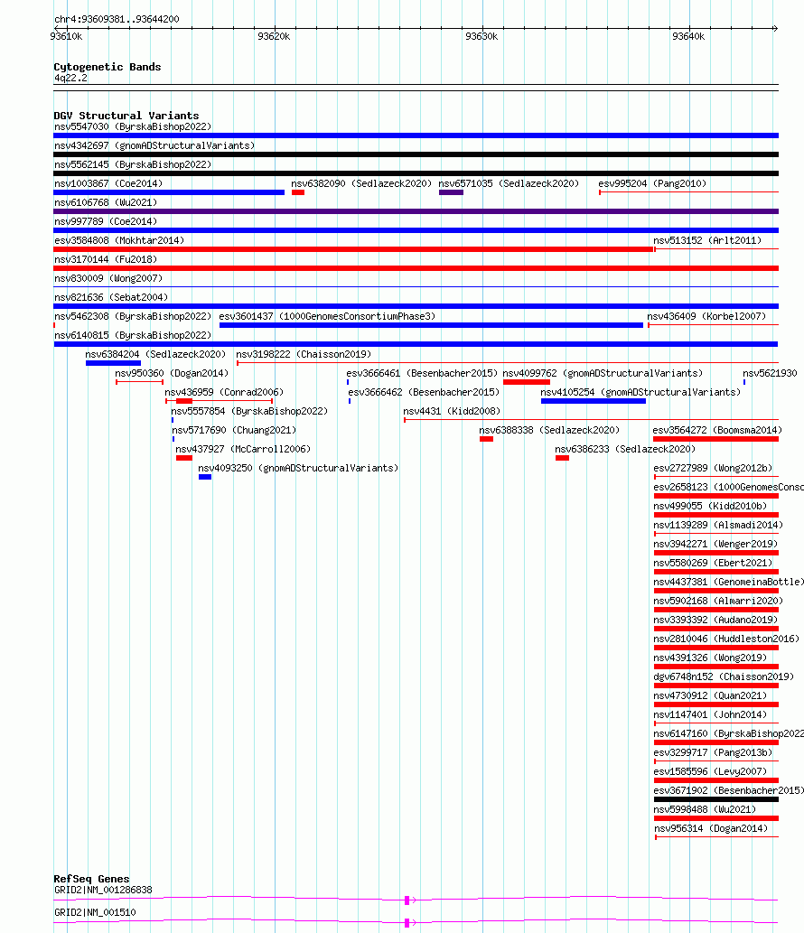Select nsv6388338 (Sedlazeck2020) label
Image resolution: width=804 pixels, height=933 pixels.
coord(549,432)
